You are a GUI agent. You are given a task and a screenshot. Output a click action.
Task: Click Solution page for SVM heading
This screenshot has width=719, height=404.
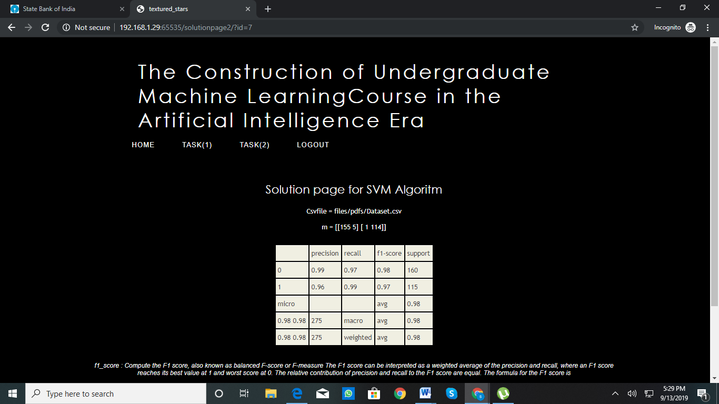pos(354,189)
